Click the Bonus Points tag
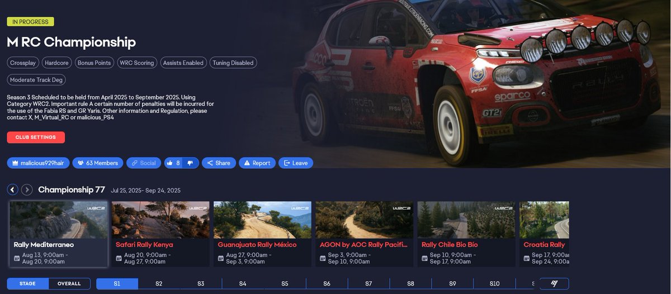This screenshot has height=294, width=671. tap(94, 63)
